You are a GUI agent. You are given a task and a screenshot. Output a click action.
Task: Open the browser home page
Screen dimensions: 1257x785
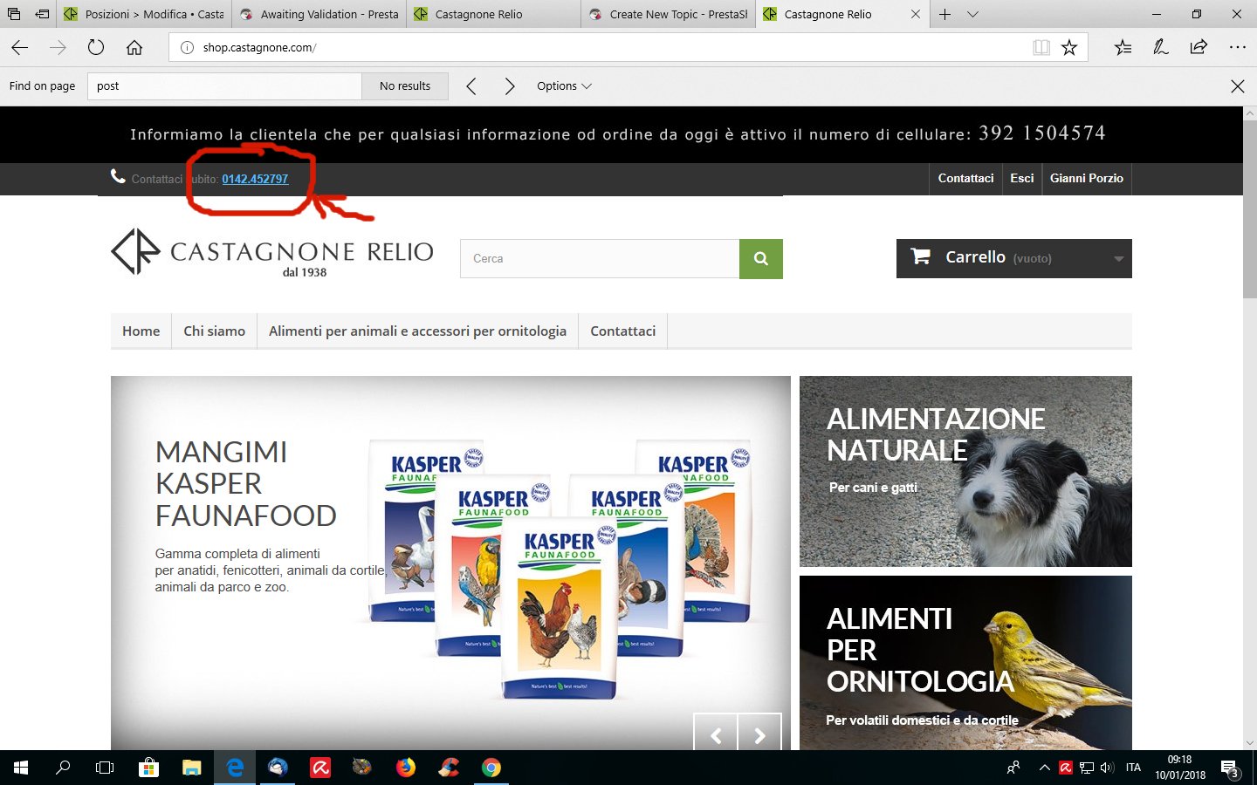[x=134, y=48]
